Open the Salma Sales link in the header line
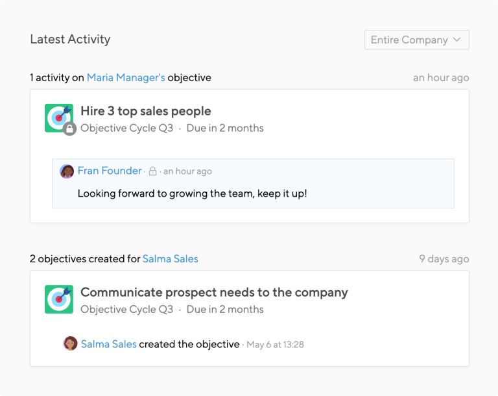The width and height of the screenshot is (498, 396). point(171,259)
